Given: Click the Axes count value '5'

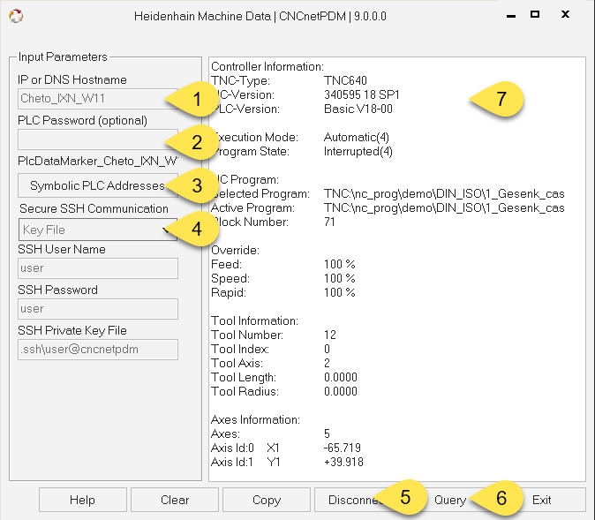Looking at the screenshot, I should (x=328, y=433).
